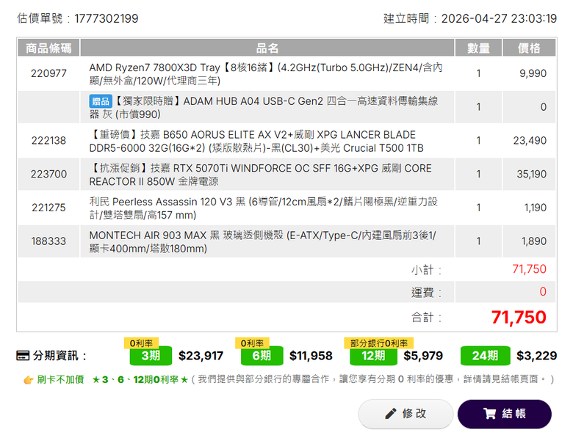
Task: Click the pencil icon on 修改
Action: pyautogui.click(x=391, y=414)
